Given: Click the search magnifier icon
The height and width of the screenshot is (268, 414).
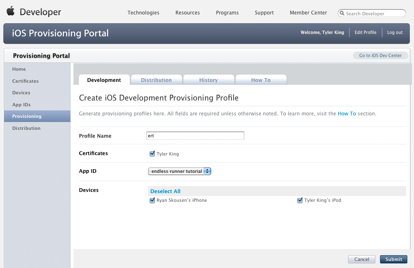Looking at the screenshot, I should tap(342, 13).
